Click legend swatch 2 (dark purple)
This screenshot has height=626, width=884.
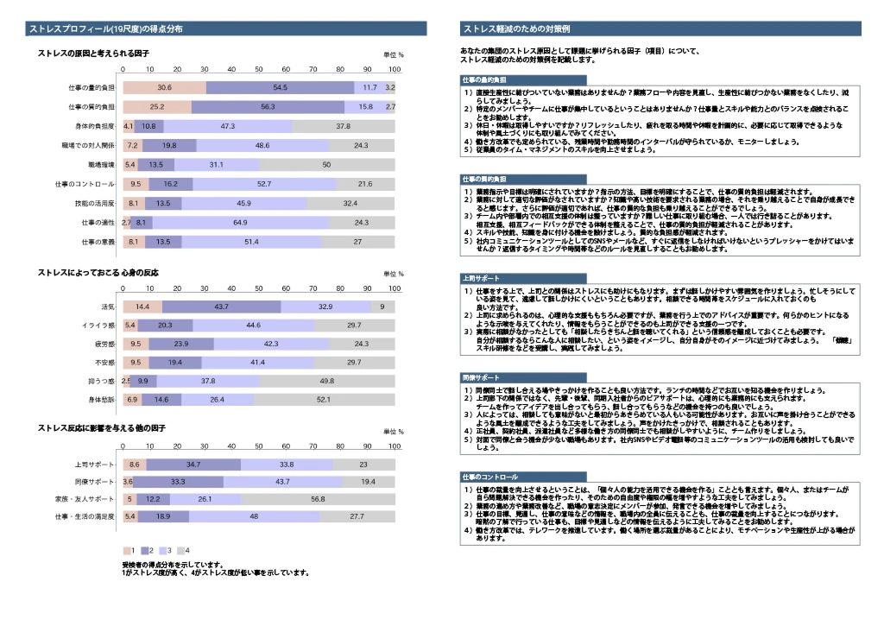coord(145,550)
